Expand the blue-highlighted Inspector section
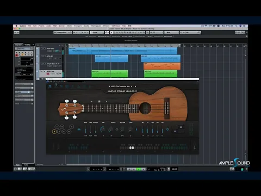The height and width of the screenshot is (196, 261). point(24,92)
